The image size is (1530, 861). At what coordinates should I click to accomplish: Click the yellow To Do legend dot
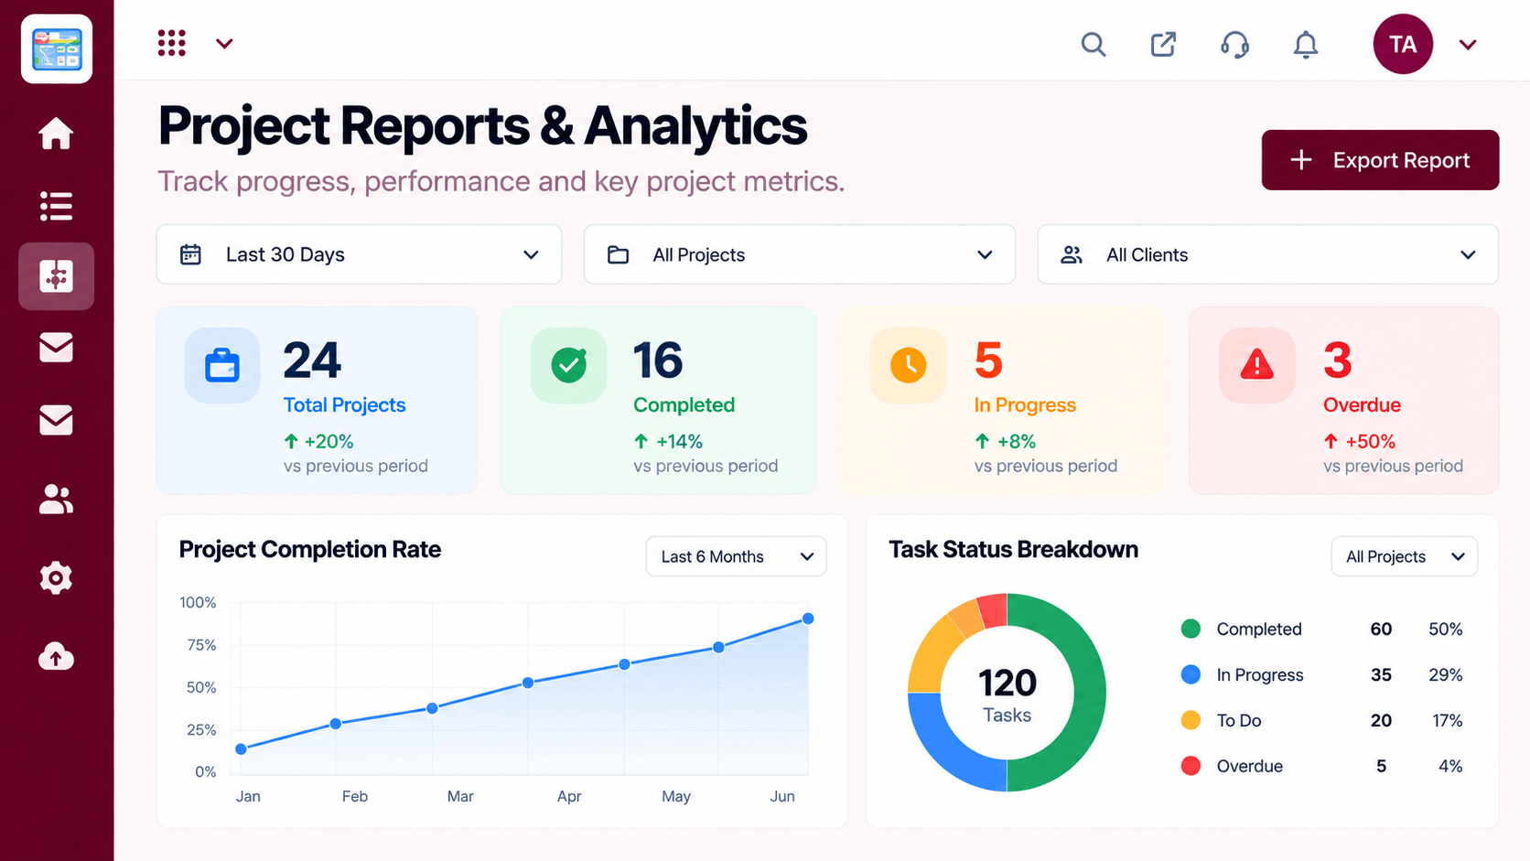click(1191, 720)
